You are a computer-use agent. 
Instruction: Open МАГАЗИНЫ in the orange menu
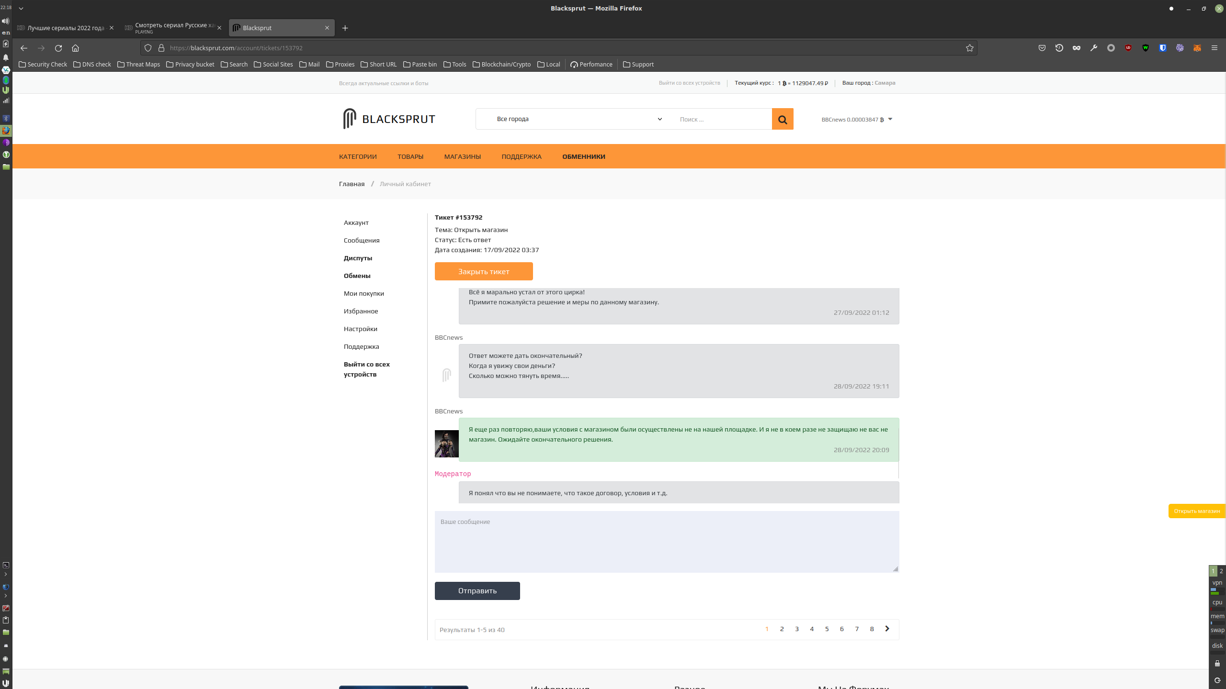pos(463,156)
